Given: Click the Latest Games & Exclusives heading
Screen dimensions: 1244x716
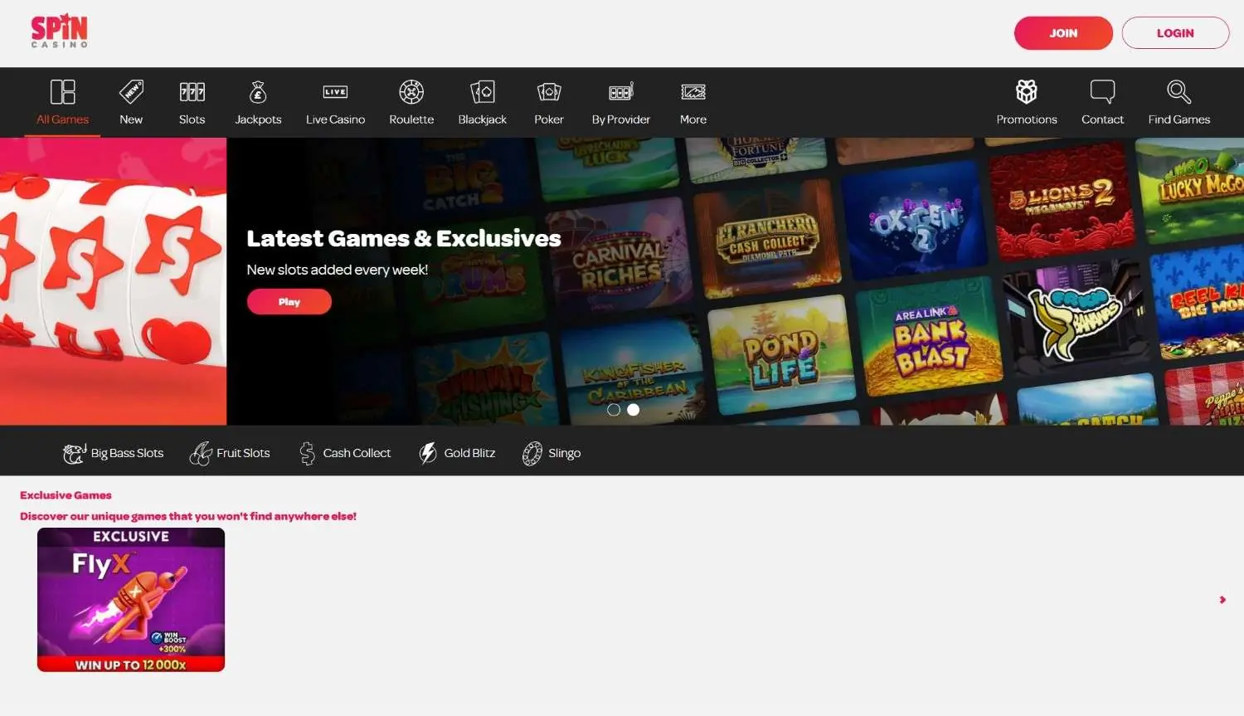Looking at the screenshot, I should 404,239.
